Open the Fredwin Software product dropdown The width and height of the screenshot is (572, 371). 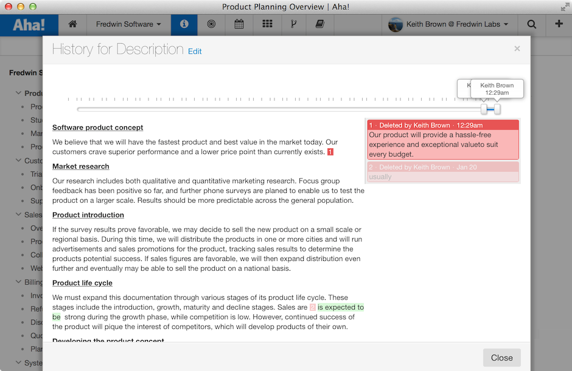pyautogui.click(x=128, y=25)
